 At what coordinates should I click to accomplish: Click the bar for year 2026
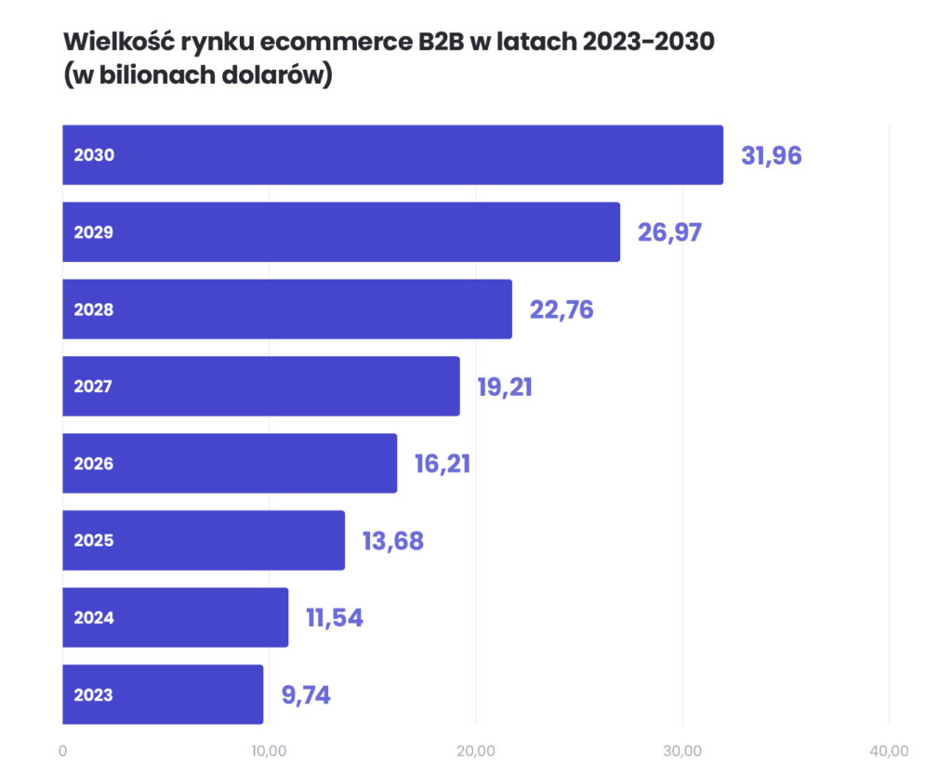(228, 463)
